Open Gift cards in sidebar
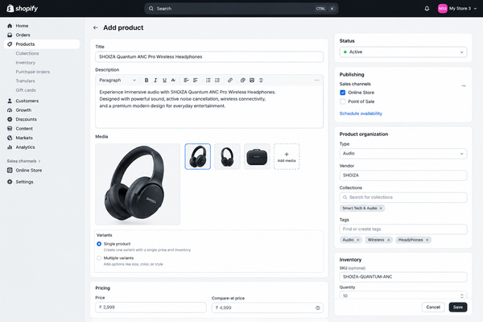The height and width of the screenshot is (322, 483). [x=26, y=90]
